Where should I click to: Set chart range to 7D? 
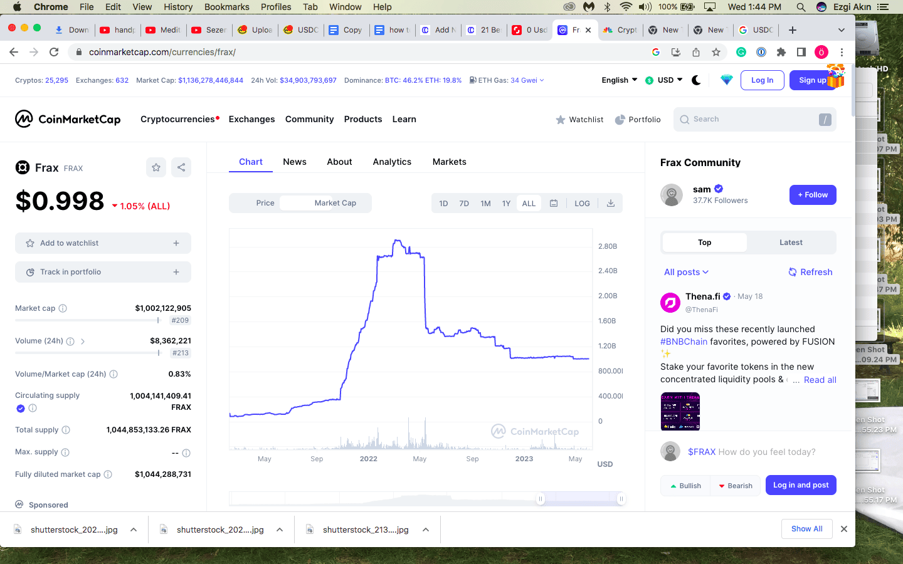(464, 203)
